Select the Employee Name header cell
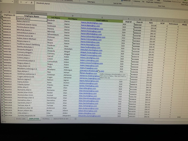The image size is (188, 141). click(32, 16)
